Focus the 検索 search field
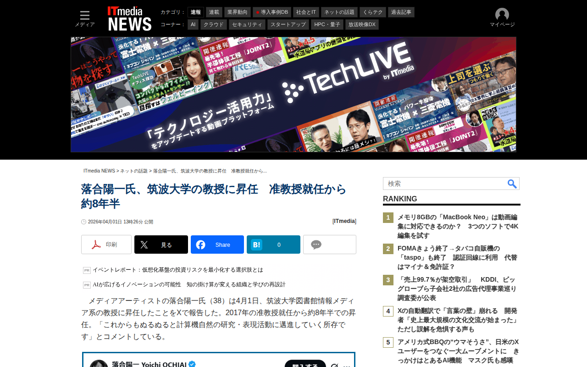Image resolution: width=587 pixels, height=367 pixels. [445, 183]
